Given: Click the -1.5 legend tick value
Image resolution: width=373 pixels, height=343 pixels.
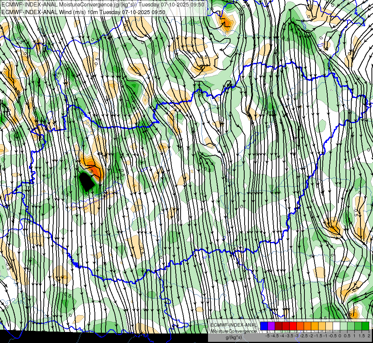Looking at the screenshot, I should [x=318, y=336].
